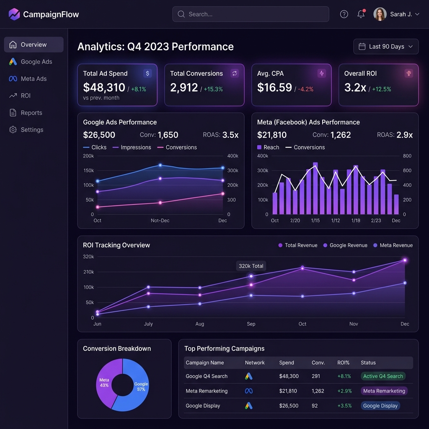Open Reports in the sidebar

coord(34,113)
